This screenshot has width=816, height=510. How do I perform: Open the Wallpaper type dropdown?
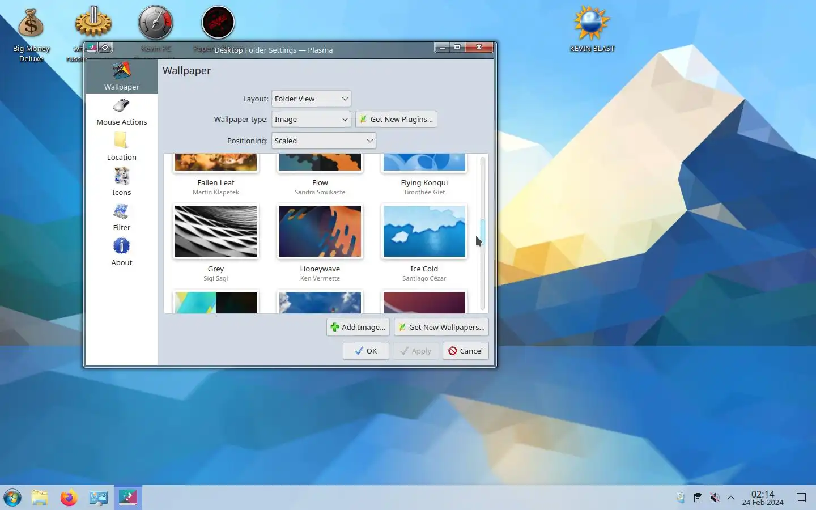click(x=311, y=119)
